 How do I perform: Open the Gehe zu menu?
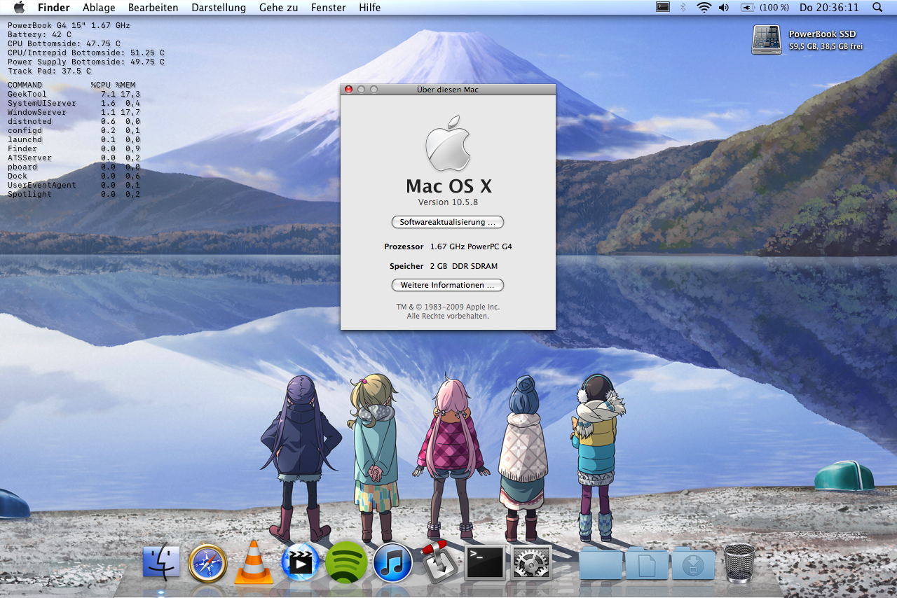click(279, 8)
